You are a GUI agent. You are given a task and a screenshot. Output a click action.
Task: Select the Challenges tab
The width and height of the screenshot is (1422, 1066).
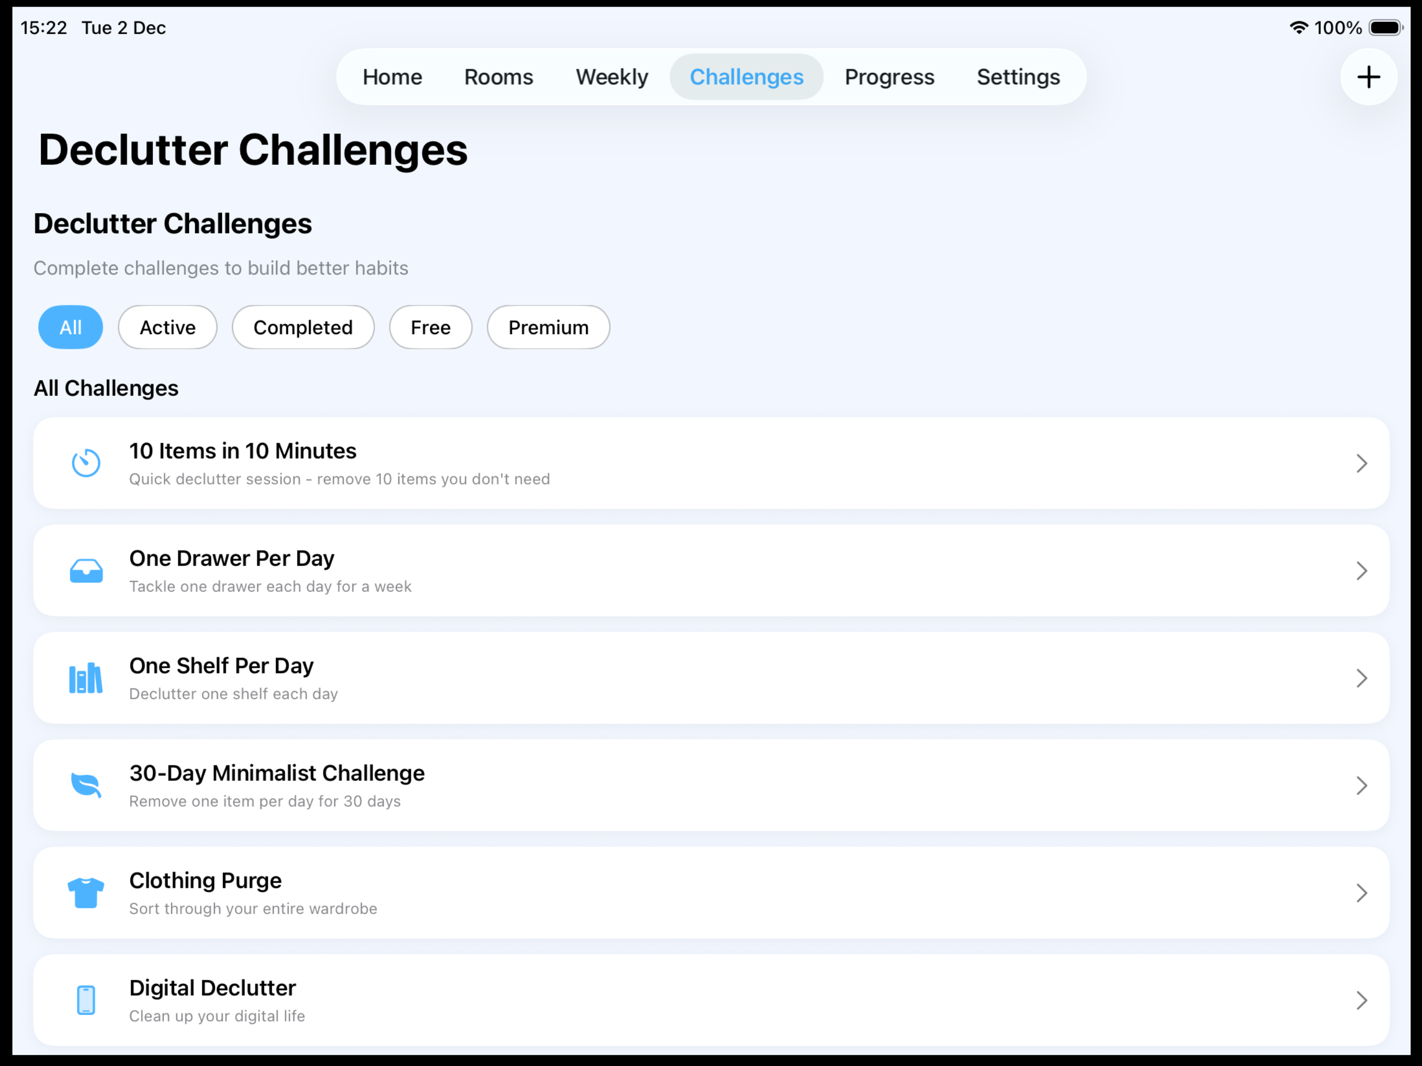[746, 77]
